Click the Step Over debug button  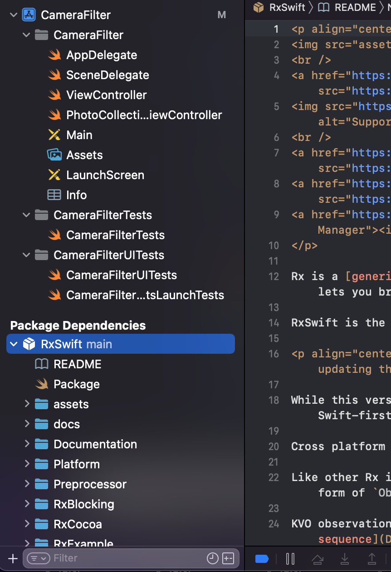(x=318, y=558)
